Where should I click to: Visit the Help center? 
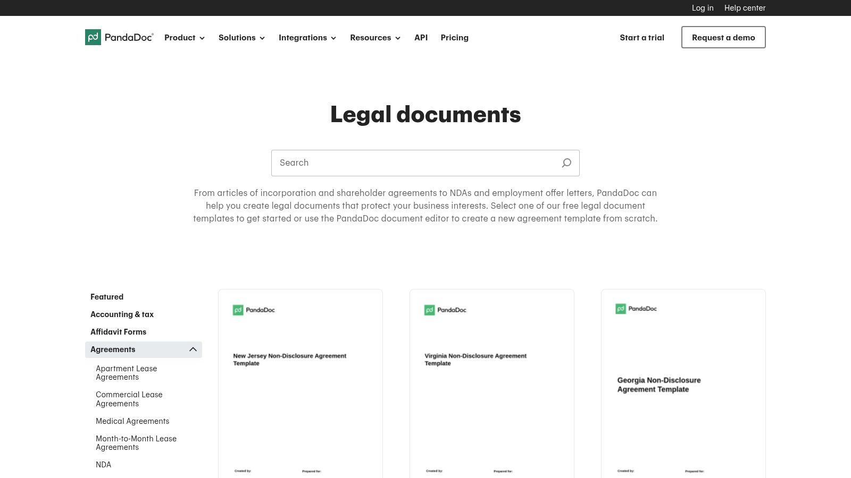click(x=745, y=8)
